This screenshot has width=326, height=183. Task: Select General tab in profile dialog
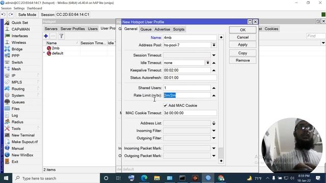pyautogui.click(x=131, y=29)
